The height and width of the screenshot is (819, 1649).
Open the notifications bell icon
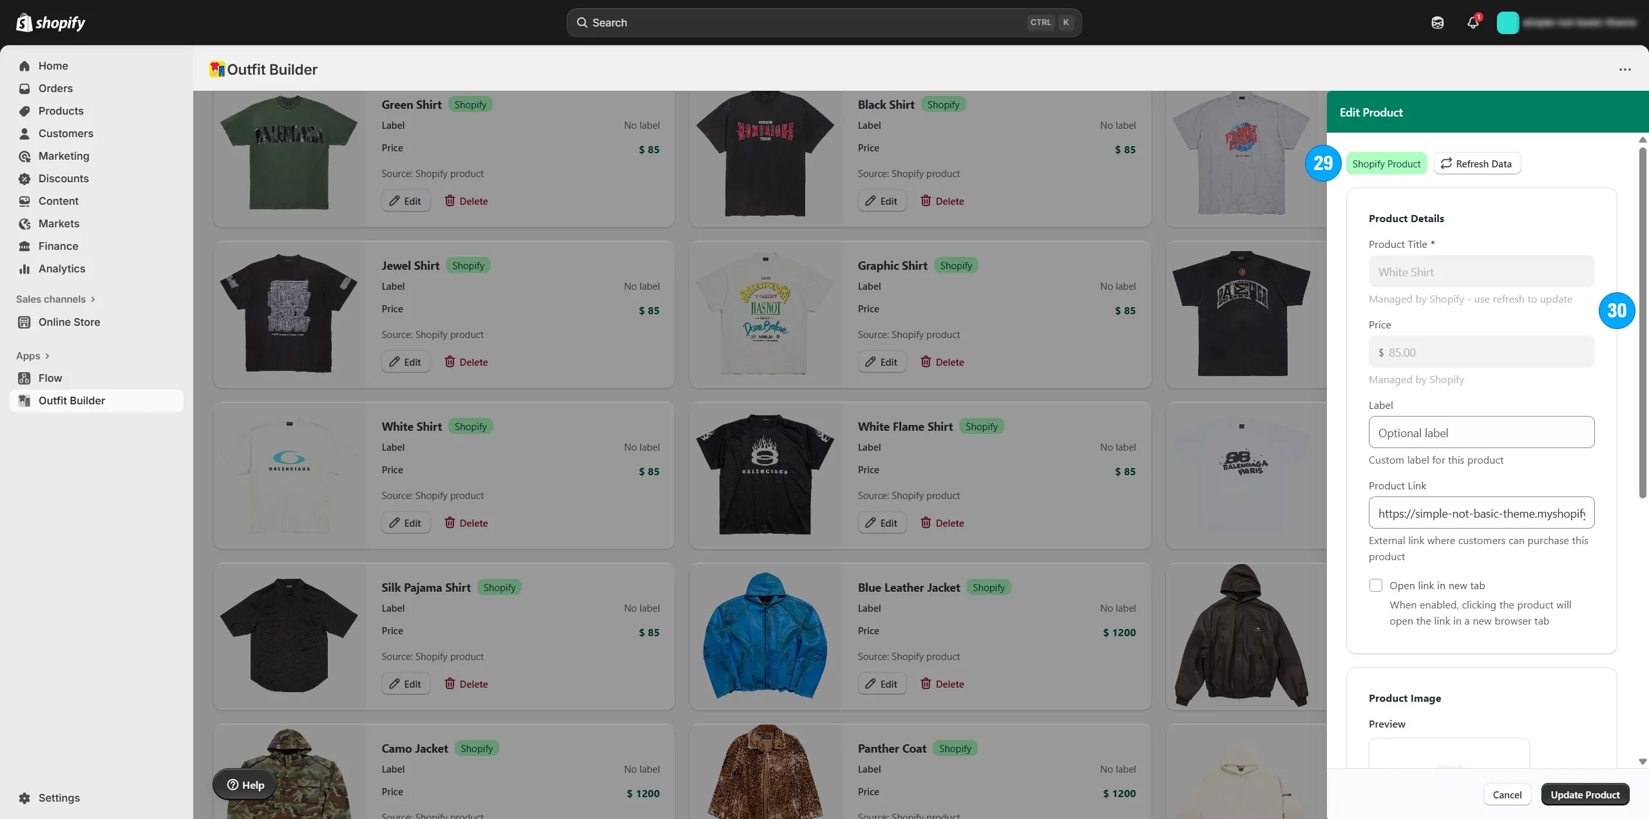point(1473,23)
